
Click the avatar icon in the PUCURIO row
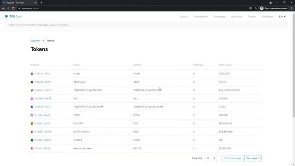click(x=32, y=124)
